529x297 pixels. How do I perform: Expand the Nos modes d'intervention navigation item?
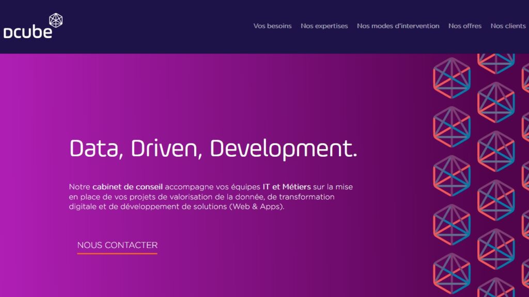pos(398,26)
